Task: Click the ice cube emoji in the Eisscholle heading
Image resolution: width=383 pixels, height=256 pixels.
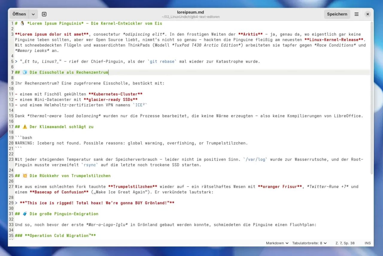Action: (25, 72)
